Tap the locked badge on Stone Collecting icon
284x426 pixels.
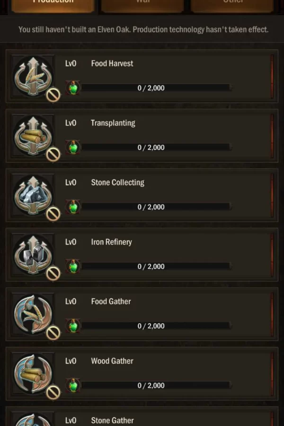pos(53,214)
